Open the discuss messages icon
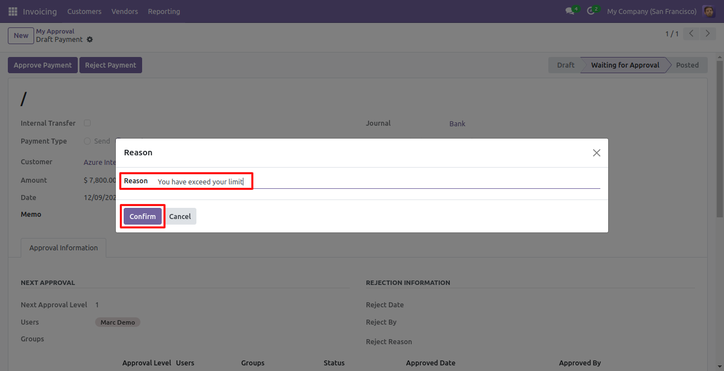Viewport: 724px width, 371px height. point(570,11)
